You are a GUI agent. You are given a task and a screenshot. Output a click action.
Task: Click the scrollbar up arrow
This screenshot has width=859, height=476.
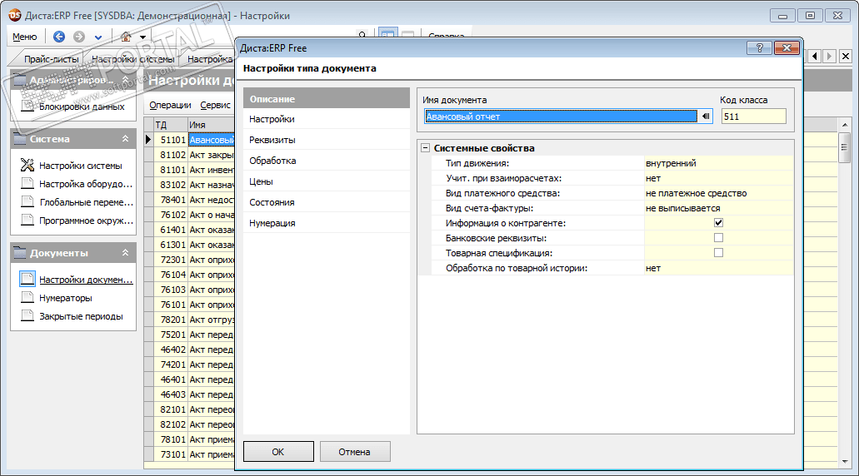(x=844, y=125)
